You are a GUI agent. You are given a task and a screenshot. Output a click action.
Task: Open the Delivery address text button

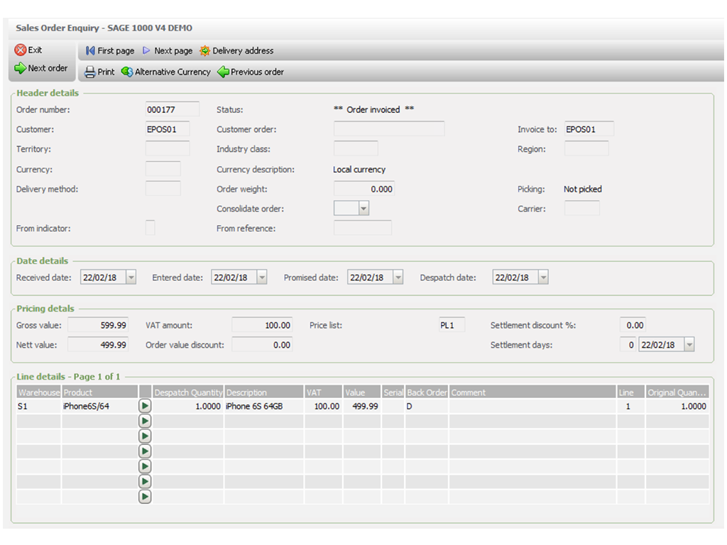click(x=243, y=50)
